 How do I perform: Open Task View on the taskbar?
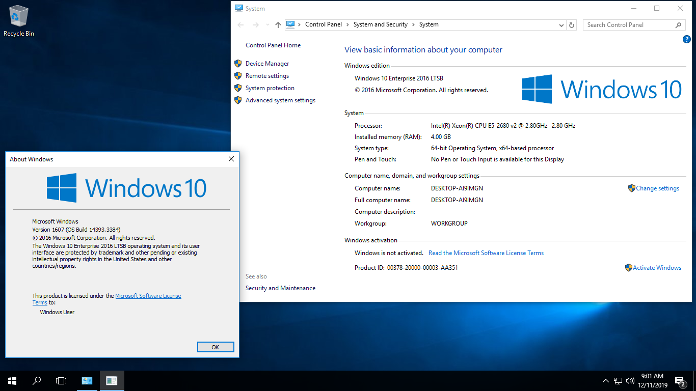click(61, 381)
